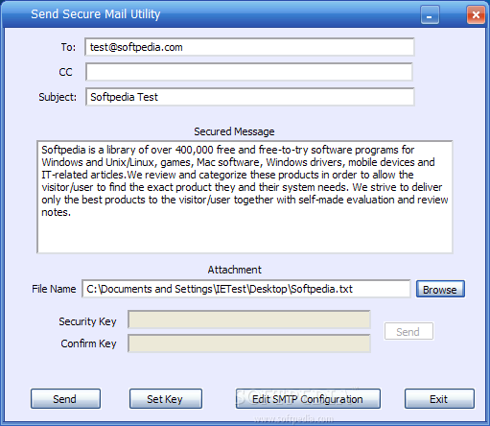The height and width of the screenshot is (426, 490).
Task: Open the Set Key option
Action: pos(166,399)
